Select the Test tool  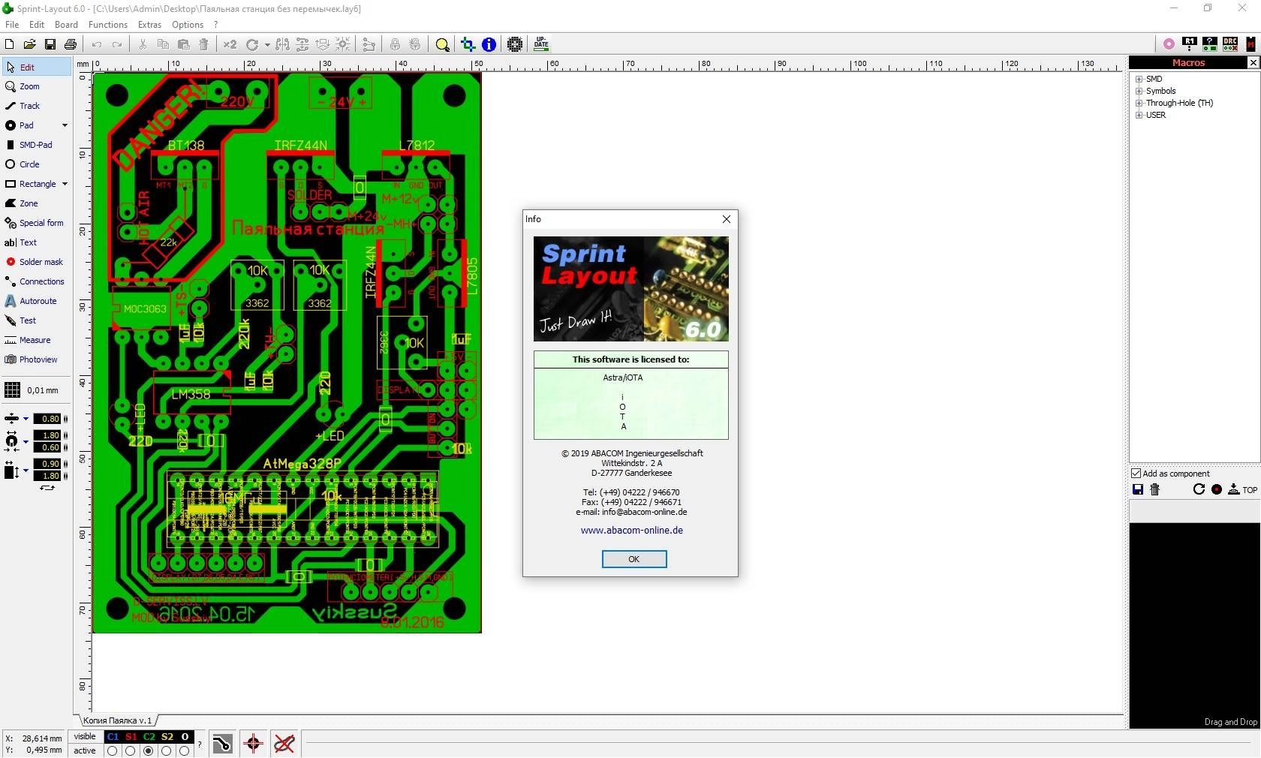coord(36,320)
